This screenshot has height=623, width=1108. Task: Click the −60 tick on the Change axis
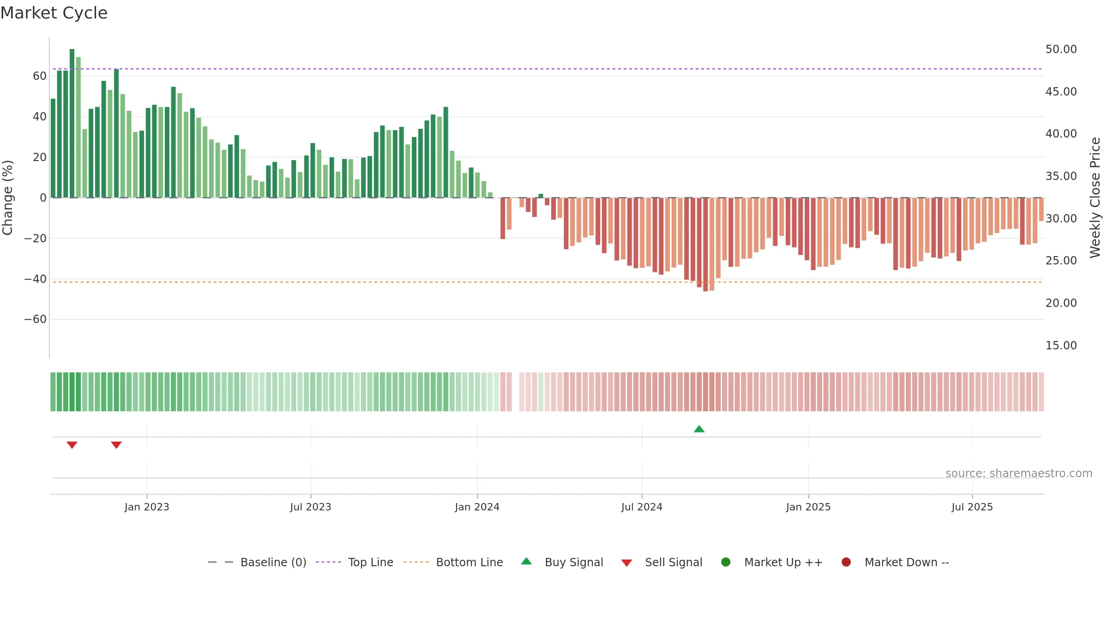[36, 319]
